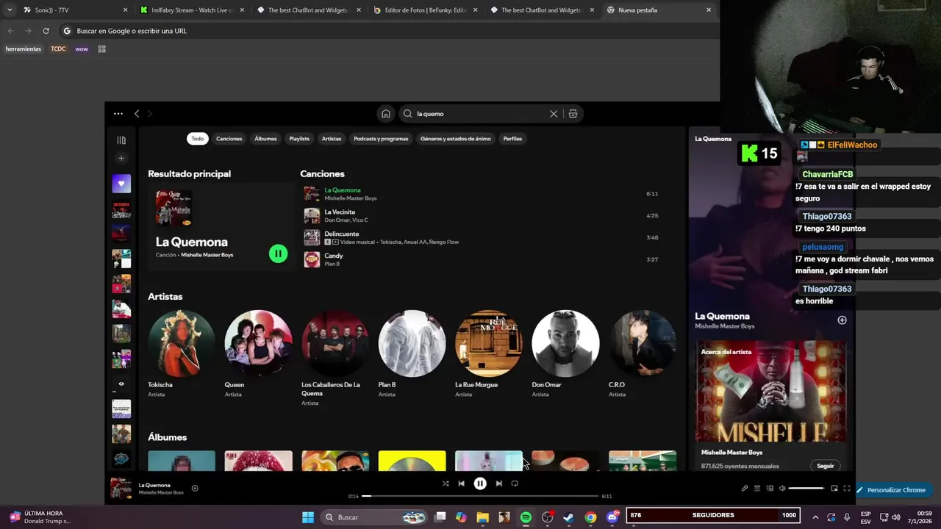Screen dimensions: 941x529
Task: Open the play queue icon
Action: (x=757, y=489)
